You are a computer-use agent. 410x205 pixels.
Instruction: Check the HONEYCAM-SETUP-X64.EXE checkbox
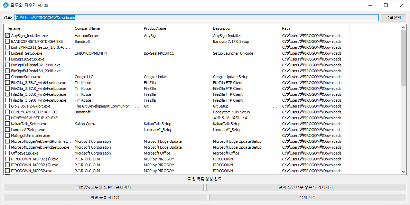tap(7, 112)
